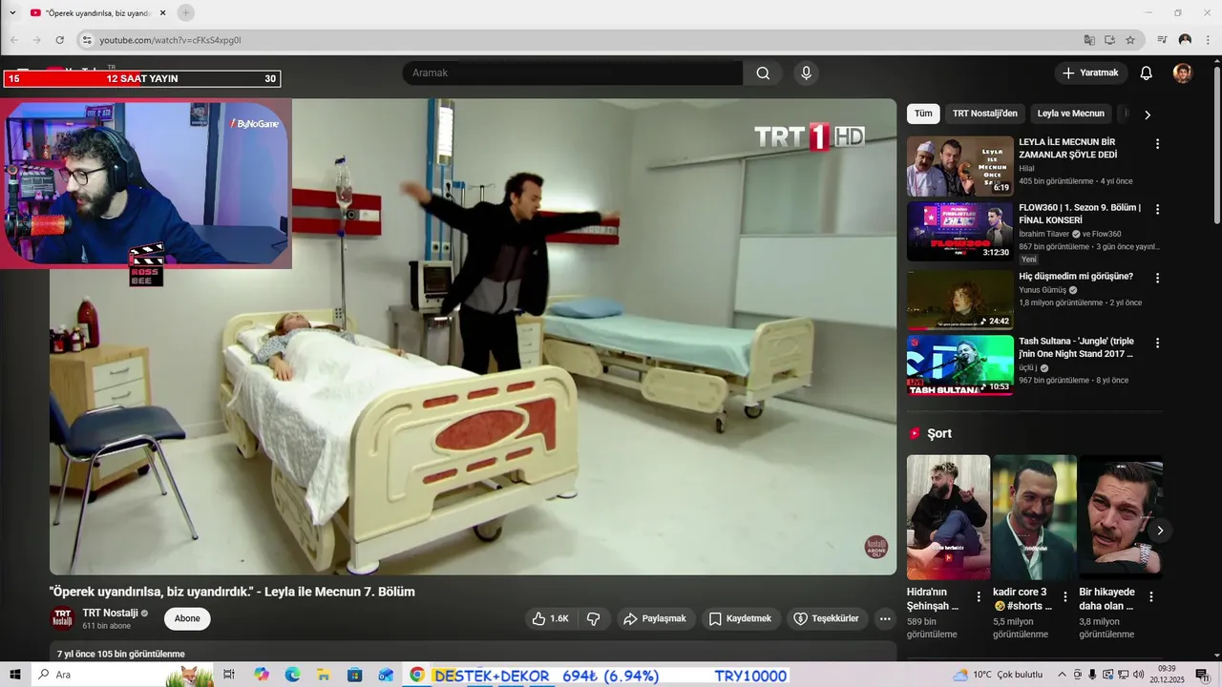This screenshot has width=1222, height=687.
Task: Show more filter chips with right arrow
Action: 1148,114
